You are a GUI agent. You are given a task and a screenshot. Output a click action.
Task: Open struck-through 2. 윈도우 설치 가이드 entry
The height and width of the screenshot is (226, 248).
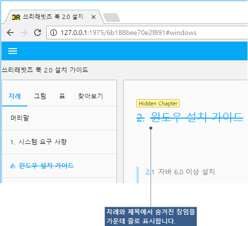pos(59,166)
